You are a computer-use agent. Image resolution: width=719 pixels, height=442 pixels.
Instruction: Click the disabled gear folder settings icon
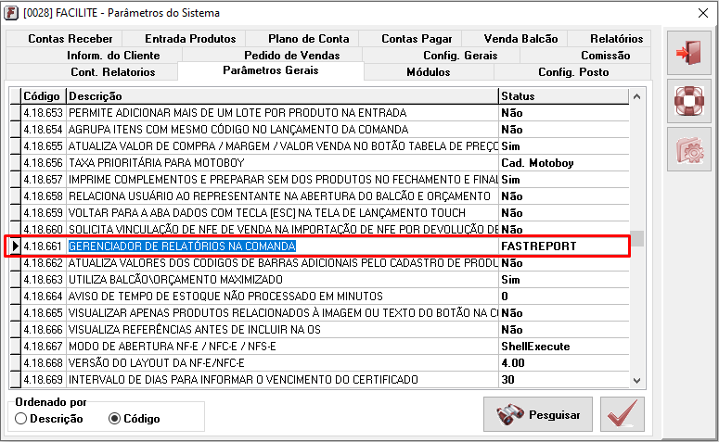tap(687, 148)
